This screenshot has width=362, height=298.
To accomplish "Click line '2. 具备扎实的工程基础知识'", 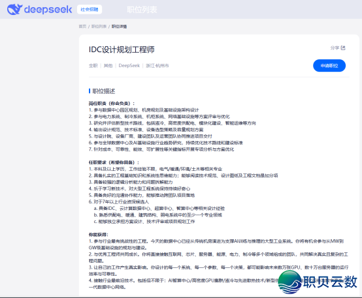I will (184, 175).
